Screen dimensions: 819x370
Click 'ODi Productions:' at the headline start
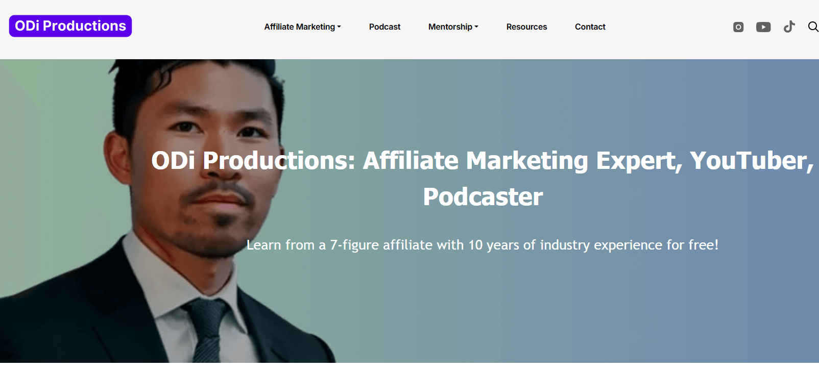point(253,161)
